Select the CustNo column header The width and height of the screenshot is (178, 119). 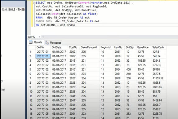pyautogui.click(x=74, y=47)
